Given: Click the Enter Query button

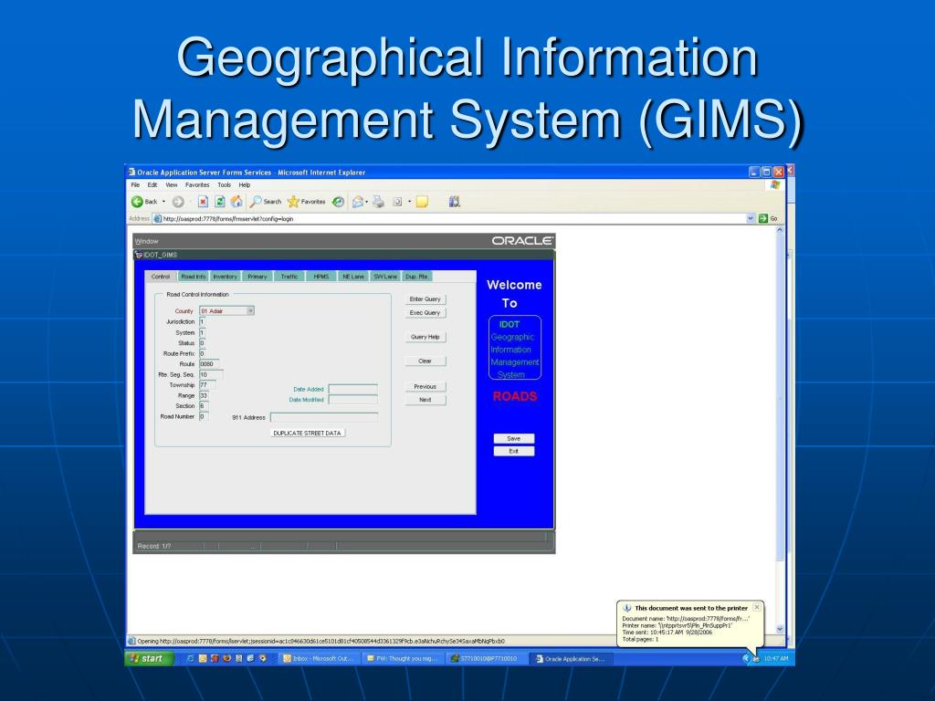Looking at the screenshot, I should point(425,299).
